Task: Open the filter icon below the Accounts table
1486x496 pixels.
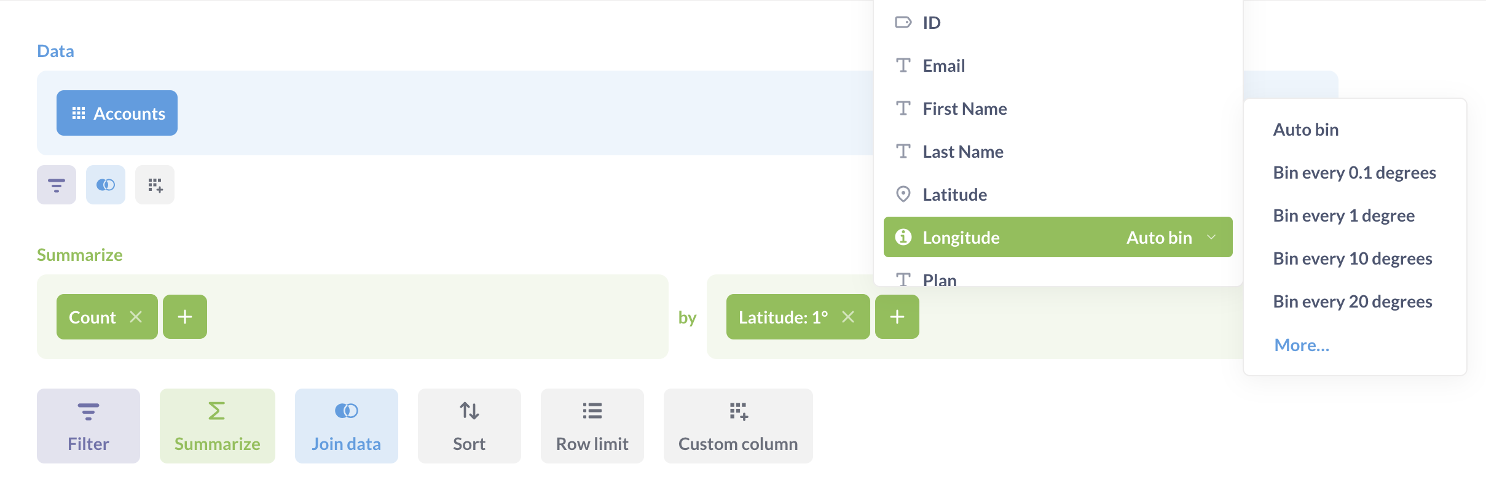Action: coord(56,184)
